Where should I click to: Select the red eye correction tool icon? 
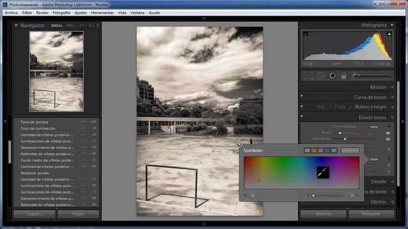pyautogui.click(x=333, y=76)
